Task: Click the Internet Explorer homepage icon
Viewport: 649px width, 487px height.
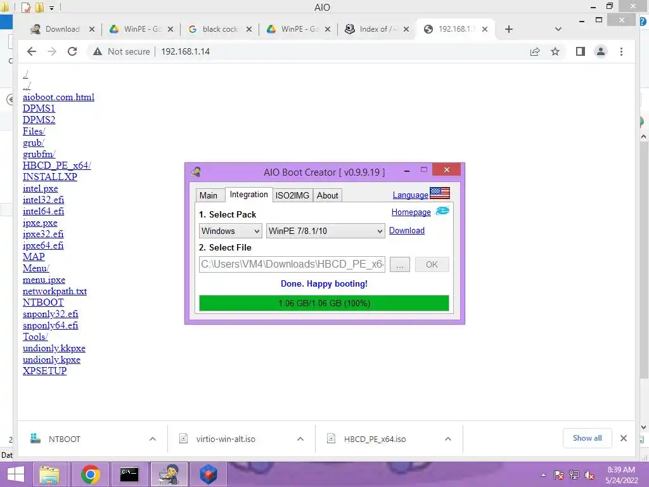Action: (x=442, y=211)
